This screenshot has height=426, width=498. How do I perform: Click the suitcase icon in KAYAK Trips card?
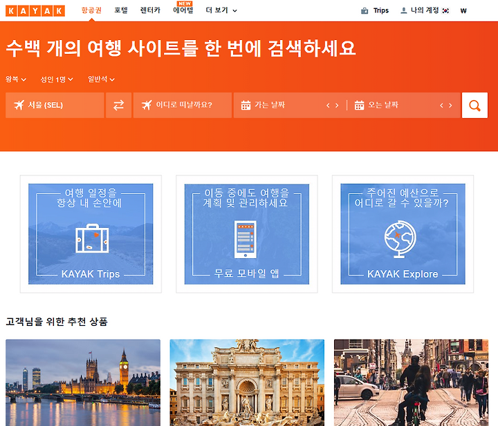(x=92, y=238)
